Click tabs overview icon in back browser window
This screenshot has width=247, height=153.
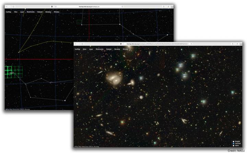(x=168, y=7)
